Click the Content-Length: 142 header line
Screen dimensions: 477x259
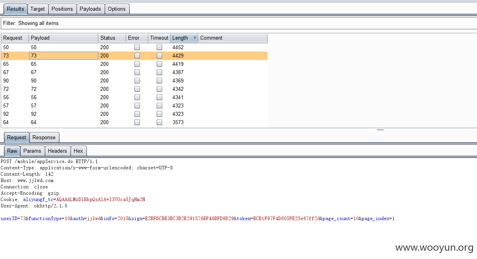tap(27, 174)
